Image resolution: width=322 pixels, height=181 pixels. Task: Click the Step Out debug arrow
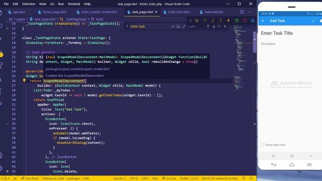(x=220, y=21)
